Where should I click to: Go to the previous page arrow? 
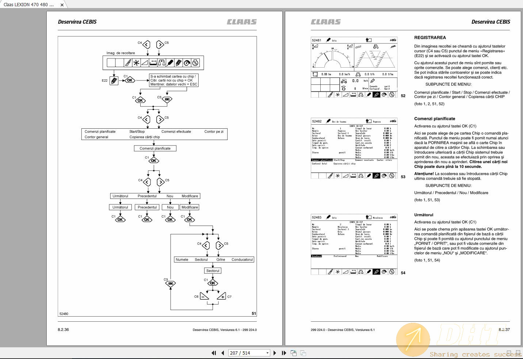point(223,353)
